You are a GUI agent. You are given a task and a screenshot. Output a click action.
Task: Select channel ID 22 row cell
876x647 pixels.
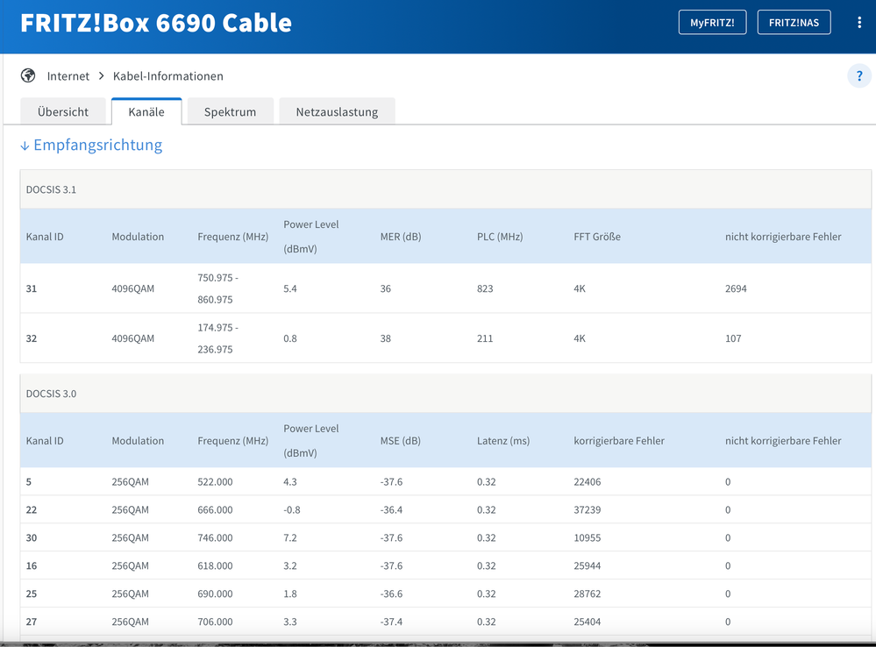click(x=32, y=509)
